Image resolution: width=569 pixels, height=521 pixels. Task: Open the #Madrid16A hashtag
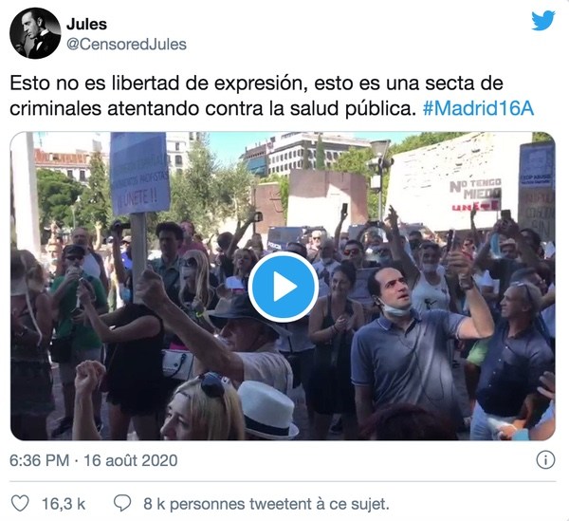pyautogui.click(x=478, y=108)
